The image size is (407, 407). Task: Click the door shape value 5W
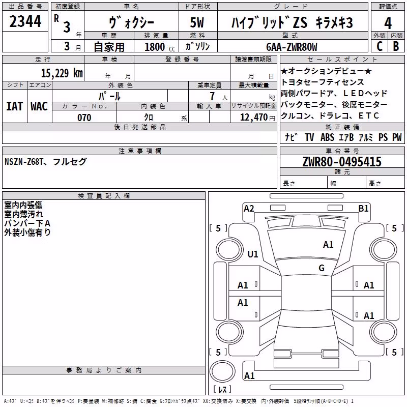197,22
